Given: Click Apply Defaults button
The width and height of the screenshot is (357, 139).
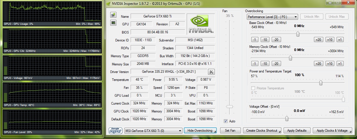Looking at the screenshot, I should point(297,131).
